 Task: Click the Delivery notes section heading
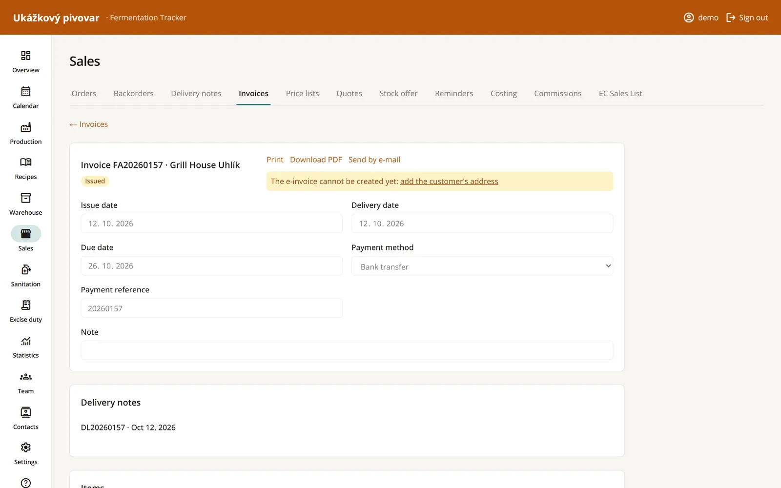pos(111,403)
